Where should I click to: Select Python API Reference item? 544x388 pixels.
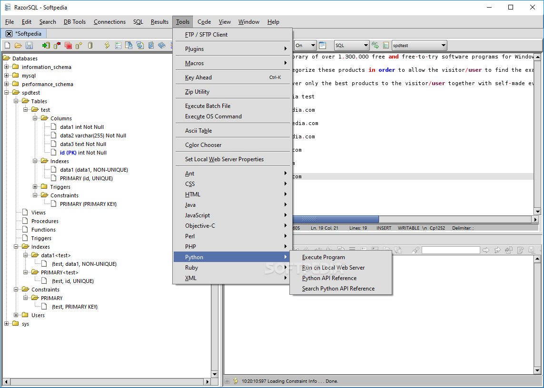pyautogui.click(x=341, y=278)
